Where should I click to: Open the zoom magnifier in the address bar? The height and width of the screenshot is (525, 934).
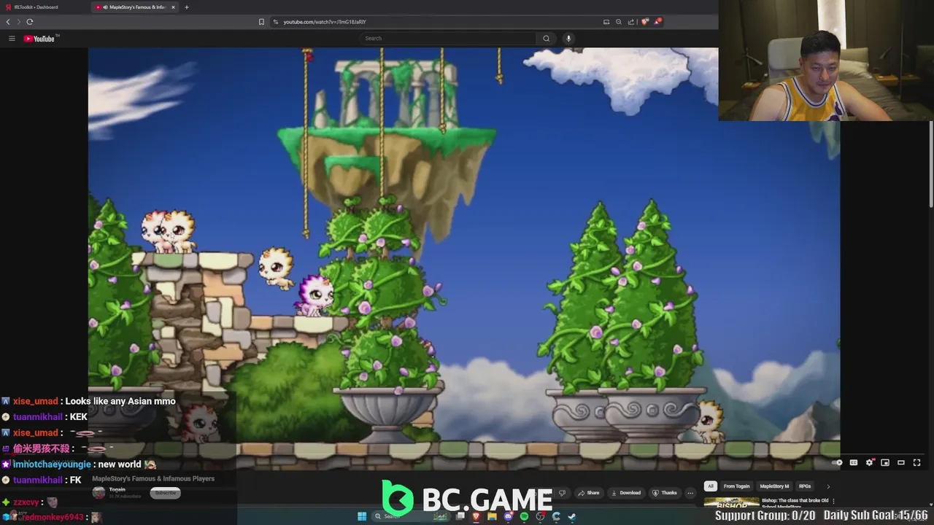[619, 22]
